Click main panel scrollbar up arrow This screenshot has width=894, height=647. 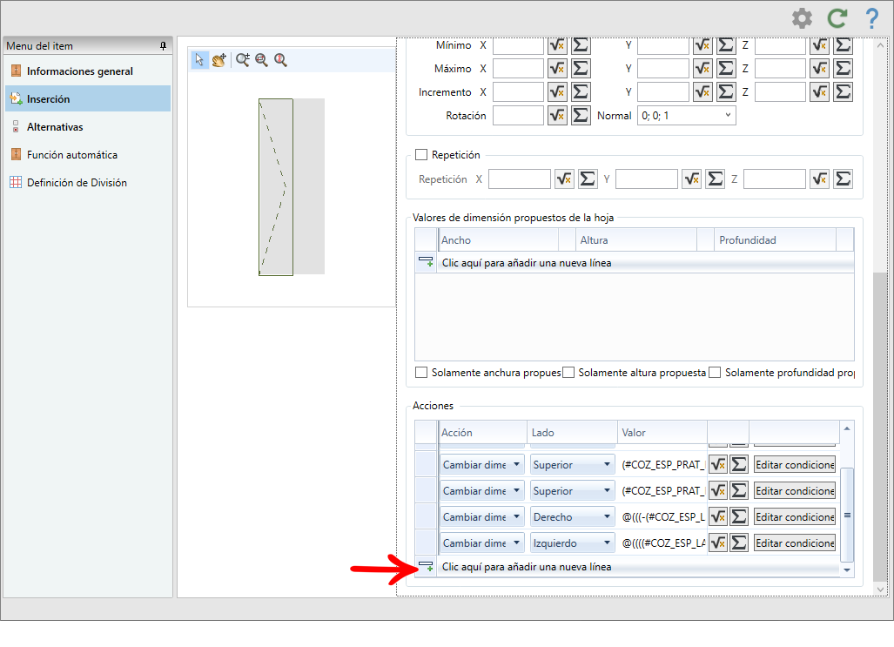pyautogui.click(x=880, y=45)
